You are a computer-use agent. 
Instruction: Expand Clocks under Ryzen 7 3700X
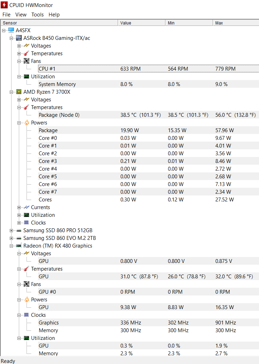[x=19, y=223]
